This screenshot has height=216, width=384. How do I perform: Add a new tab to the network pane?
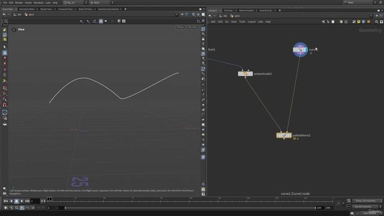[280, 11]
